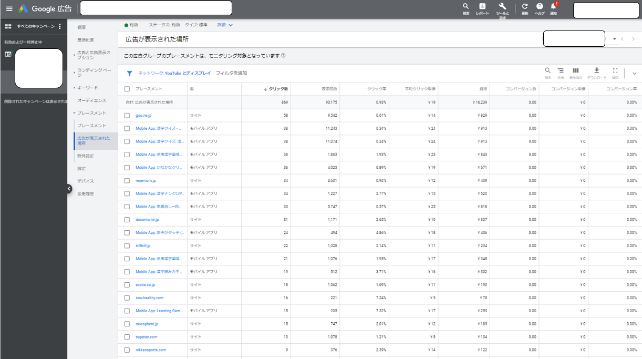This screenshot has height=359, width=642.
Task: Go to previous date range arrow
Action: 623,39
